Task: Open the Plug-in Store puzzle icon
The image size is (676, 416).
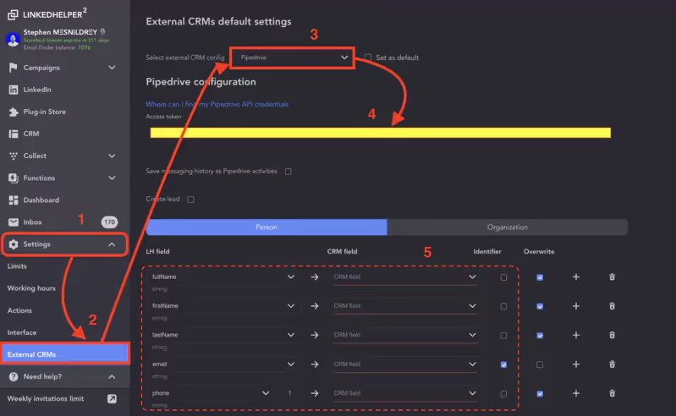Action: (14, 112)
